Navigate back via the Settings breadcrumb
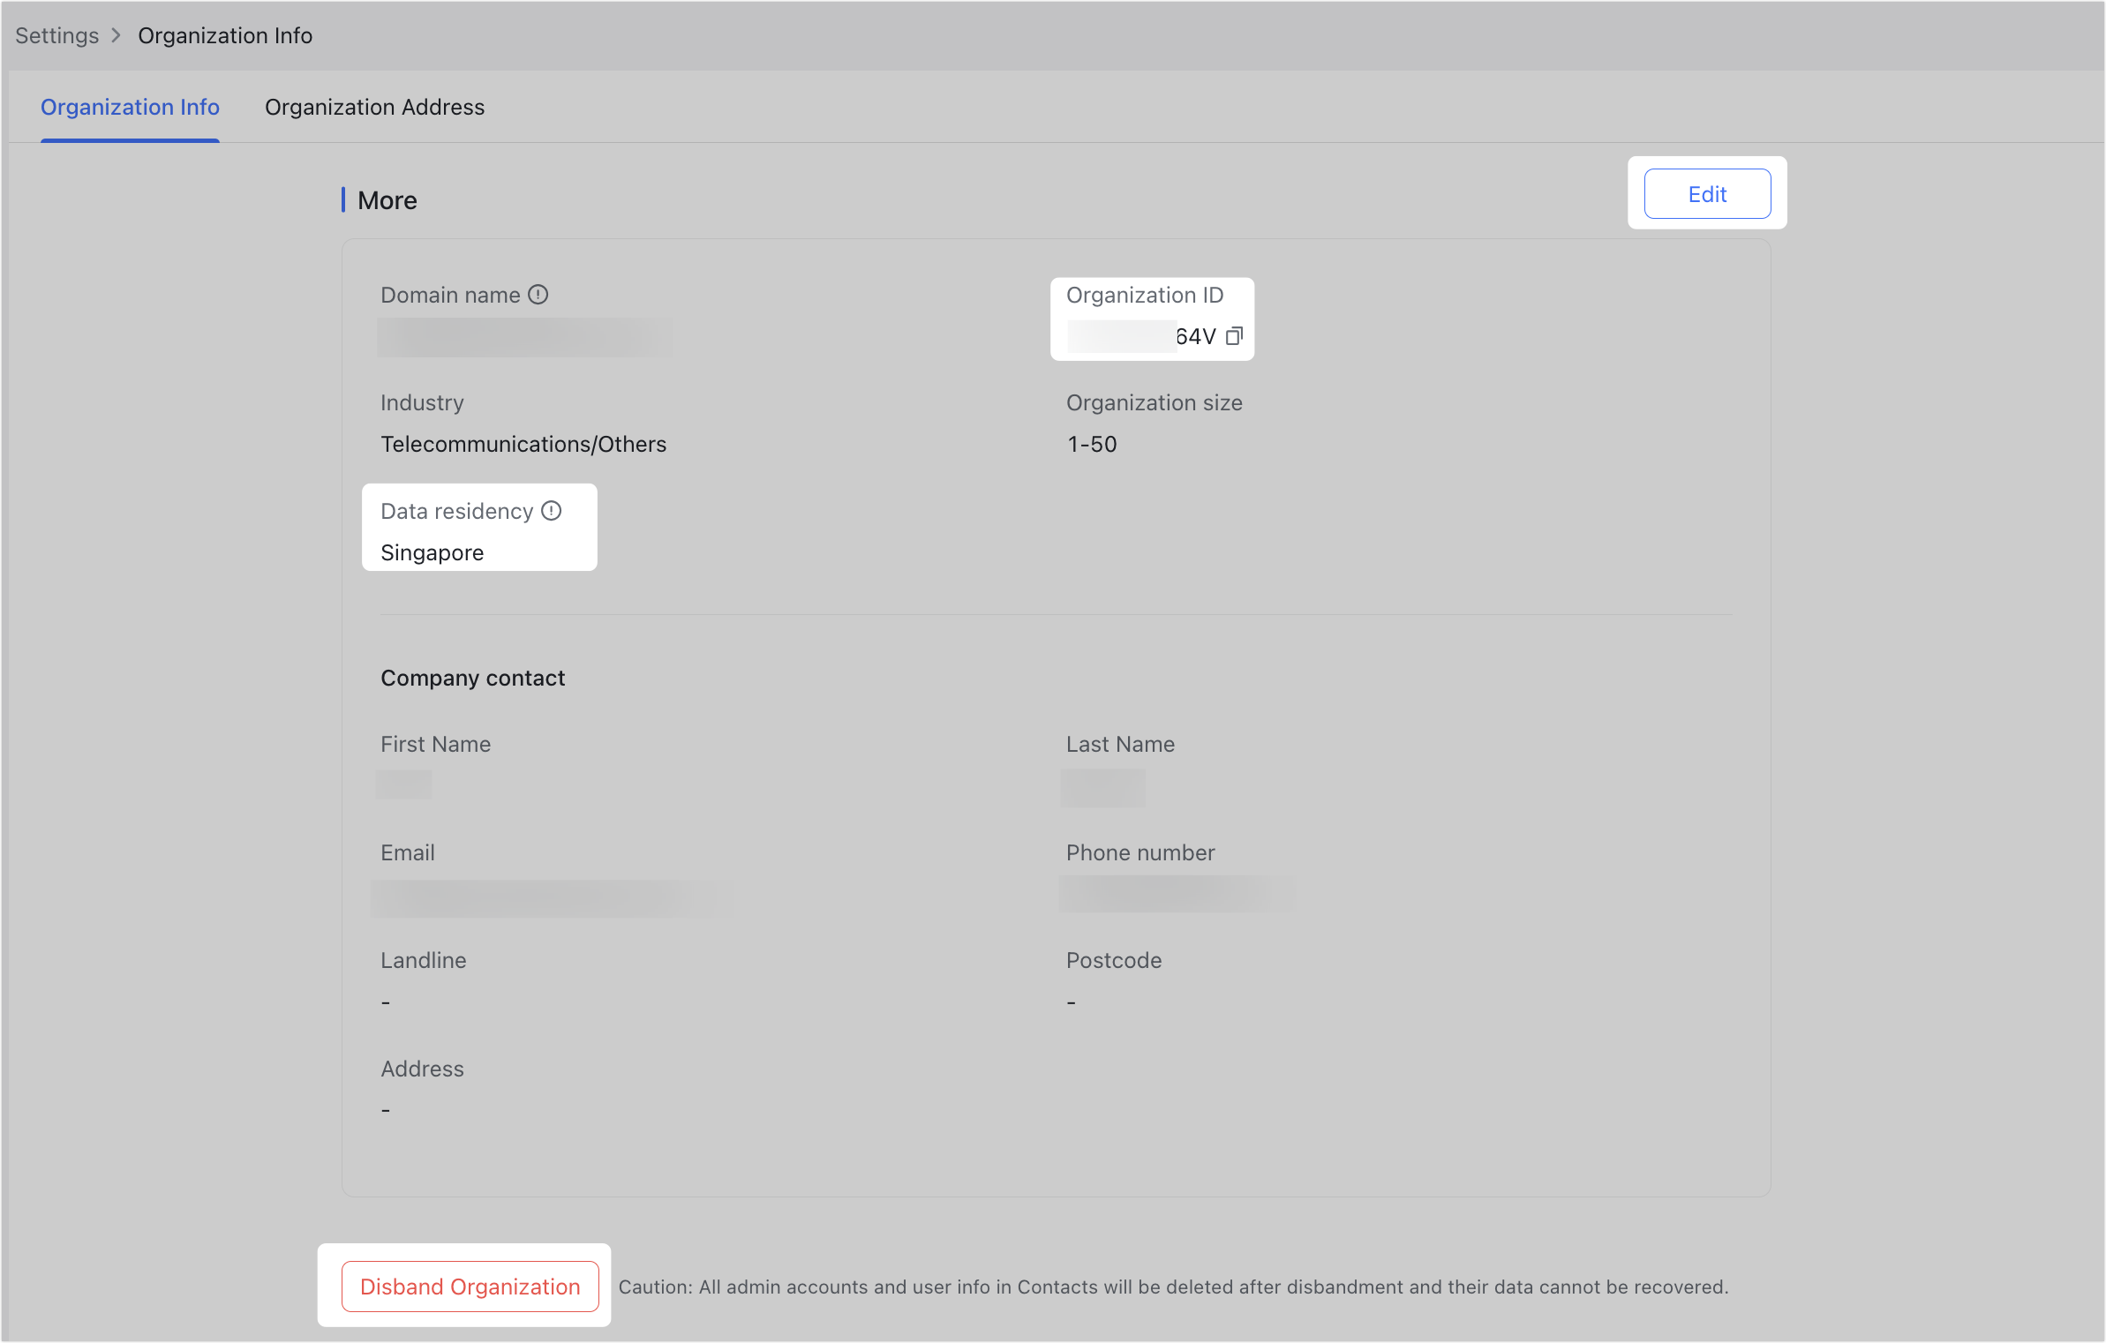Screen dimensions: 2106x1343 click(x=56, y=35)
